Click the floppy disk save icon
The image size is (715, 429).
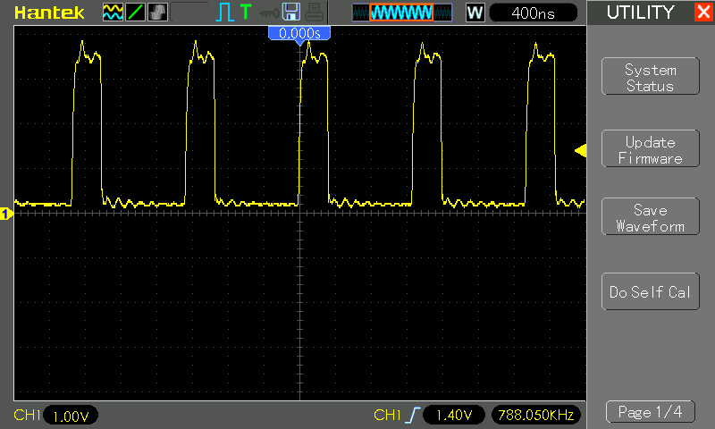pos(290,12)
